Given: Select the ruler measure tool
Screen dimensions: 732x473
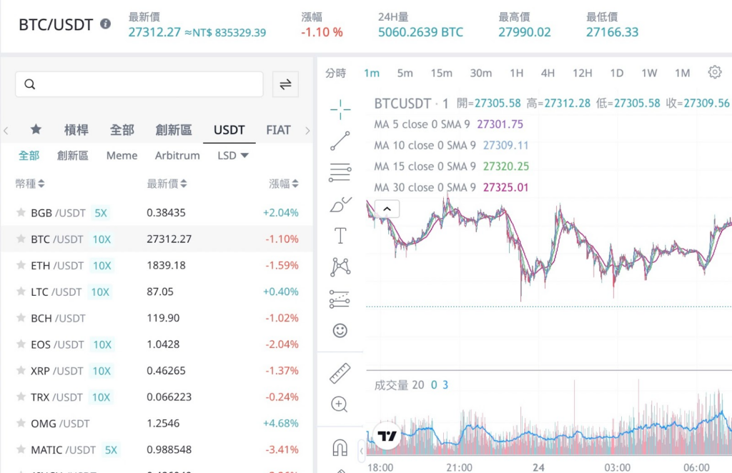Looking at the screenshot, I should [340, 373].
